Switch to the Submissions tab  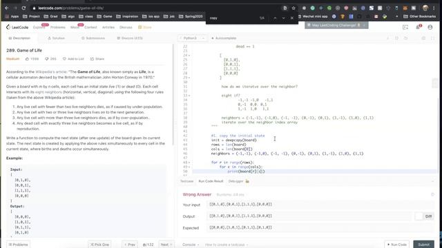93,38
